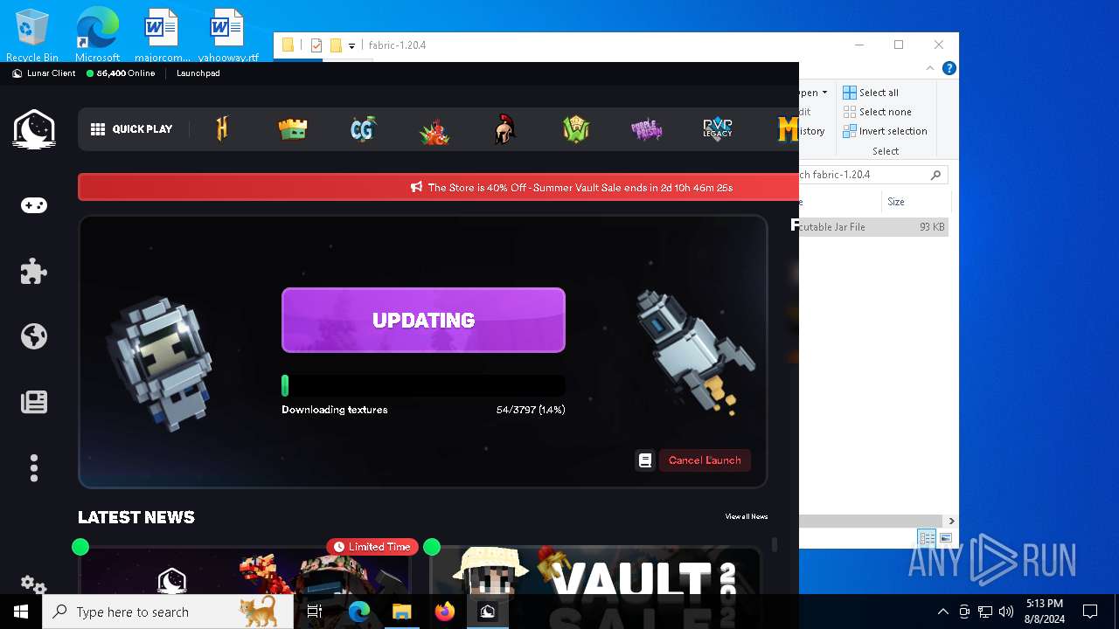This screenshot has height=629, width=1119.
Task: Click History in the Explorer ribbon
Action: [811, 131]
